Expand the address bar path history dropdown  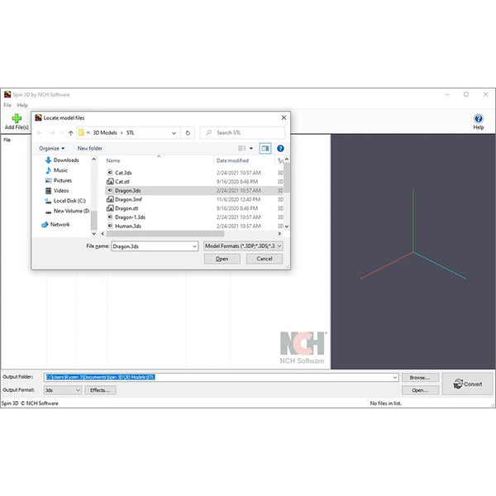coord(174,133)
